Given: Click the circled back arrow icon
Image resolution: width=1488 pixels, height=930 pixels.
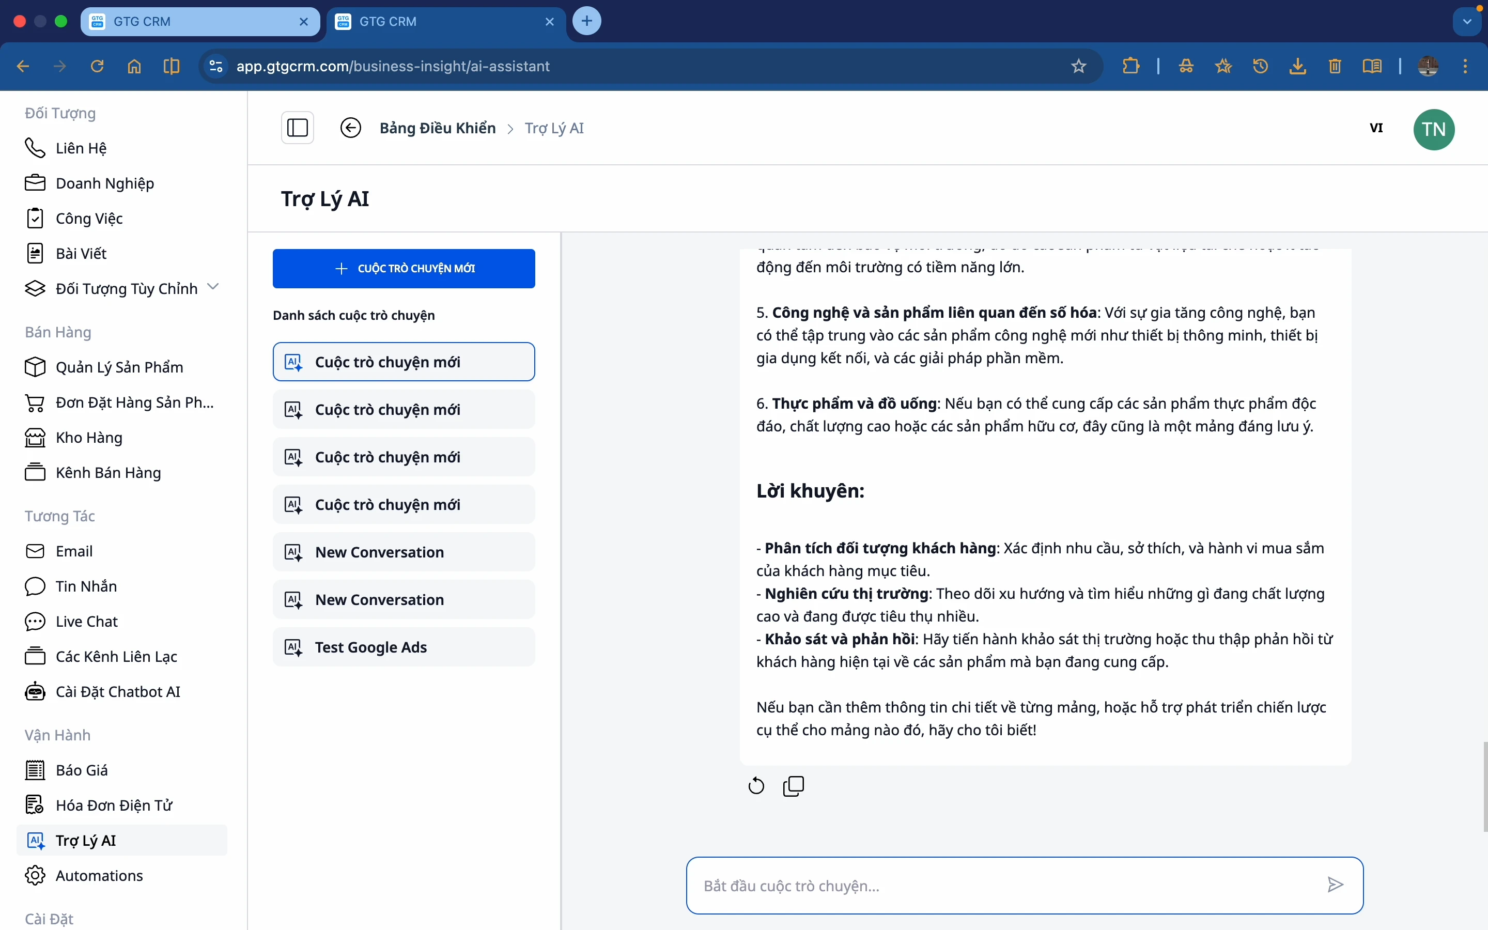Looking at the screenshot, I should click(350, 128).
